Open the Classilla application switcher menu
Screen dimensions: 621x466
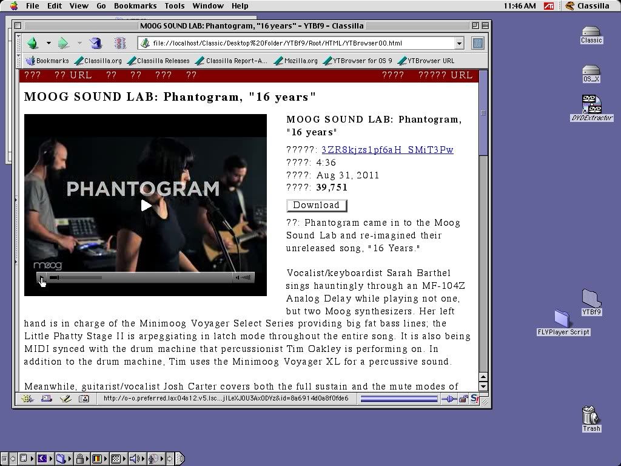(x=587, y=6)
